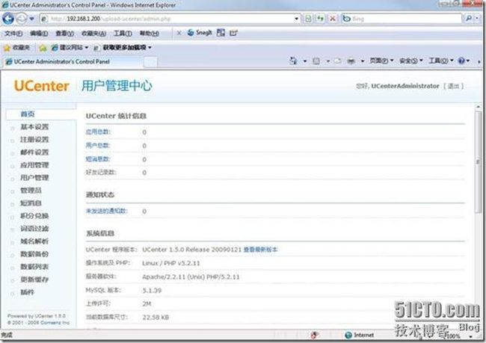Open the 编辑(E) menu

pyautogui.click(x=39, y=33)
